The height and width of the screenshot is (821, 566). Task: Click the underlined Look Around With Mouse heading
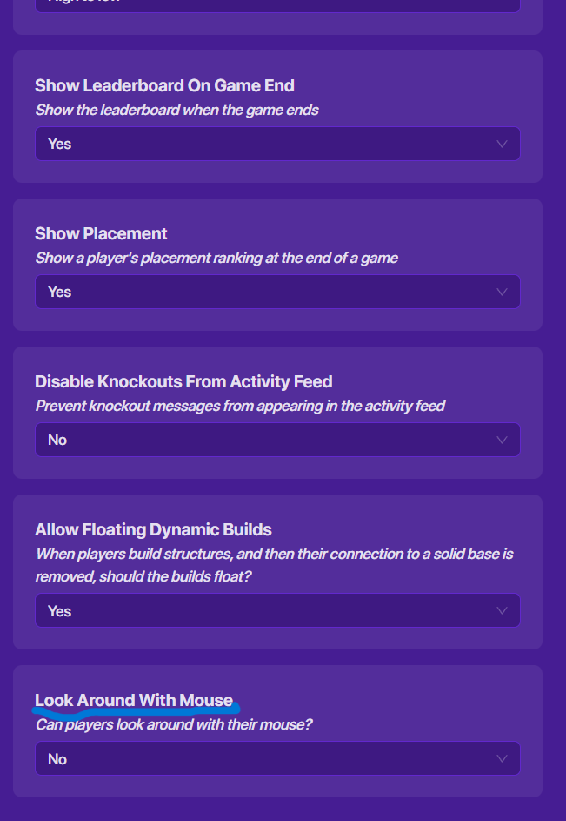click(x=134, y=700)
